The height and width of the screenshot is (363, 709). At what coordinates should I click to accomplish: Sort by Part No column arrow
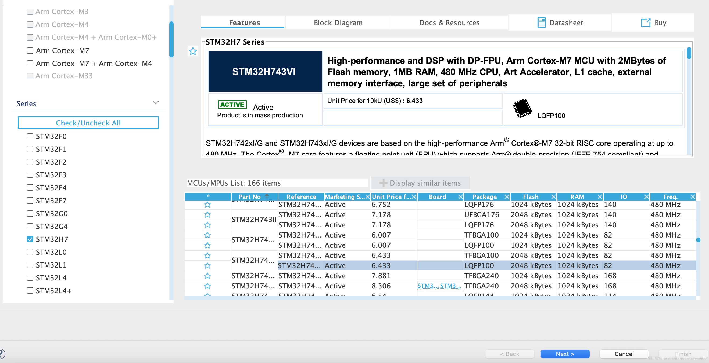[267, 196]
